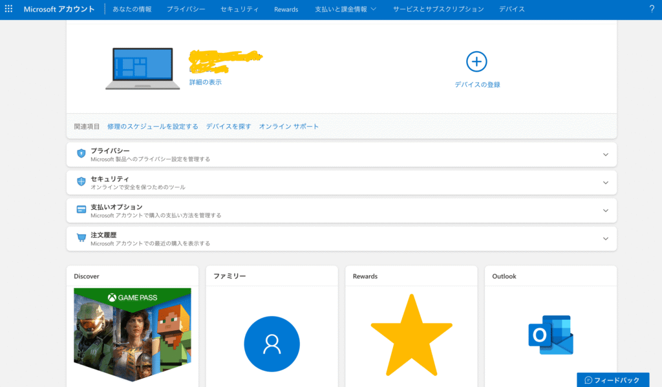Screen dimensions: 662x387
Task: Click the フィードバック button
Action: [x=613, y=380]
